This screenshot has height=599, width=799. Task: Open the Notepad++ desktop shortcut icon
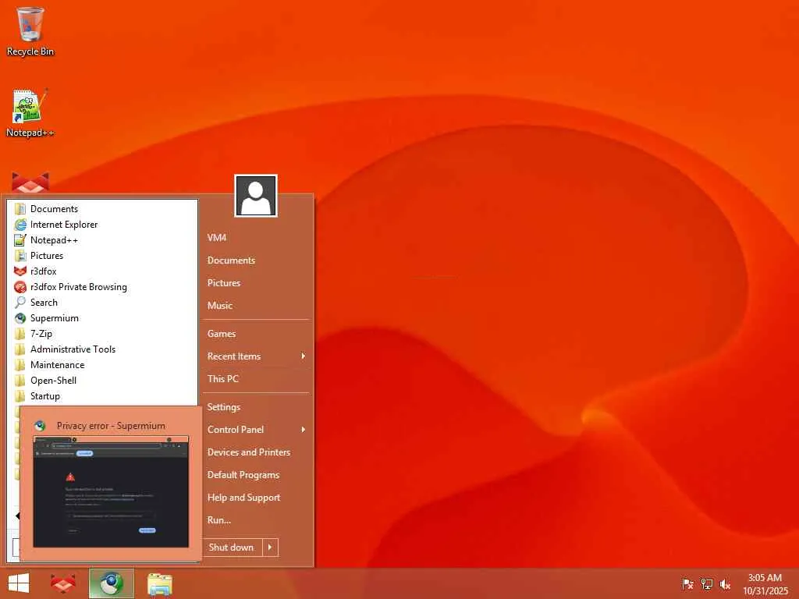tap(30, 112)
